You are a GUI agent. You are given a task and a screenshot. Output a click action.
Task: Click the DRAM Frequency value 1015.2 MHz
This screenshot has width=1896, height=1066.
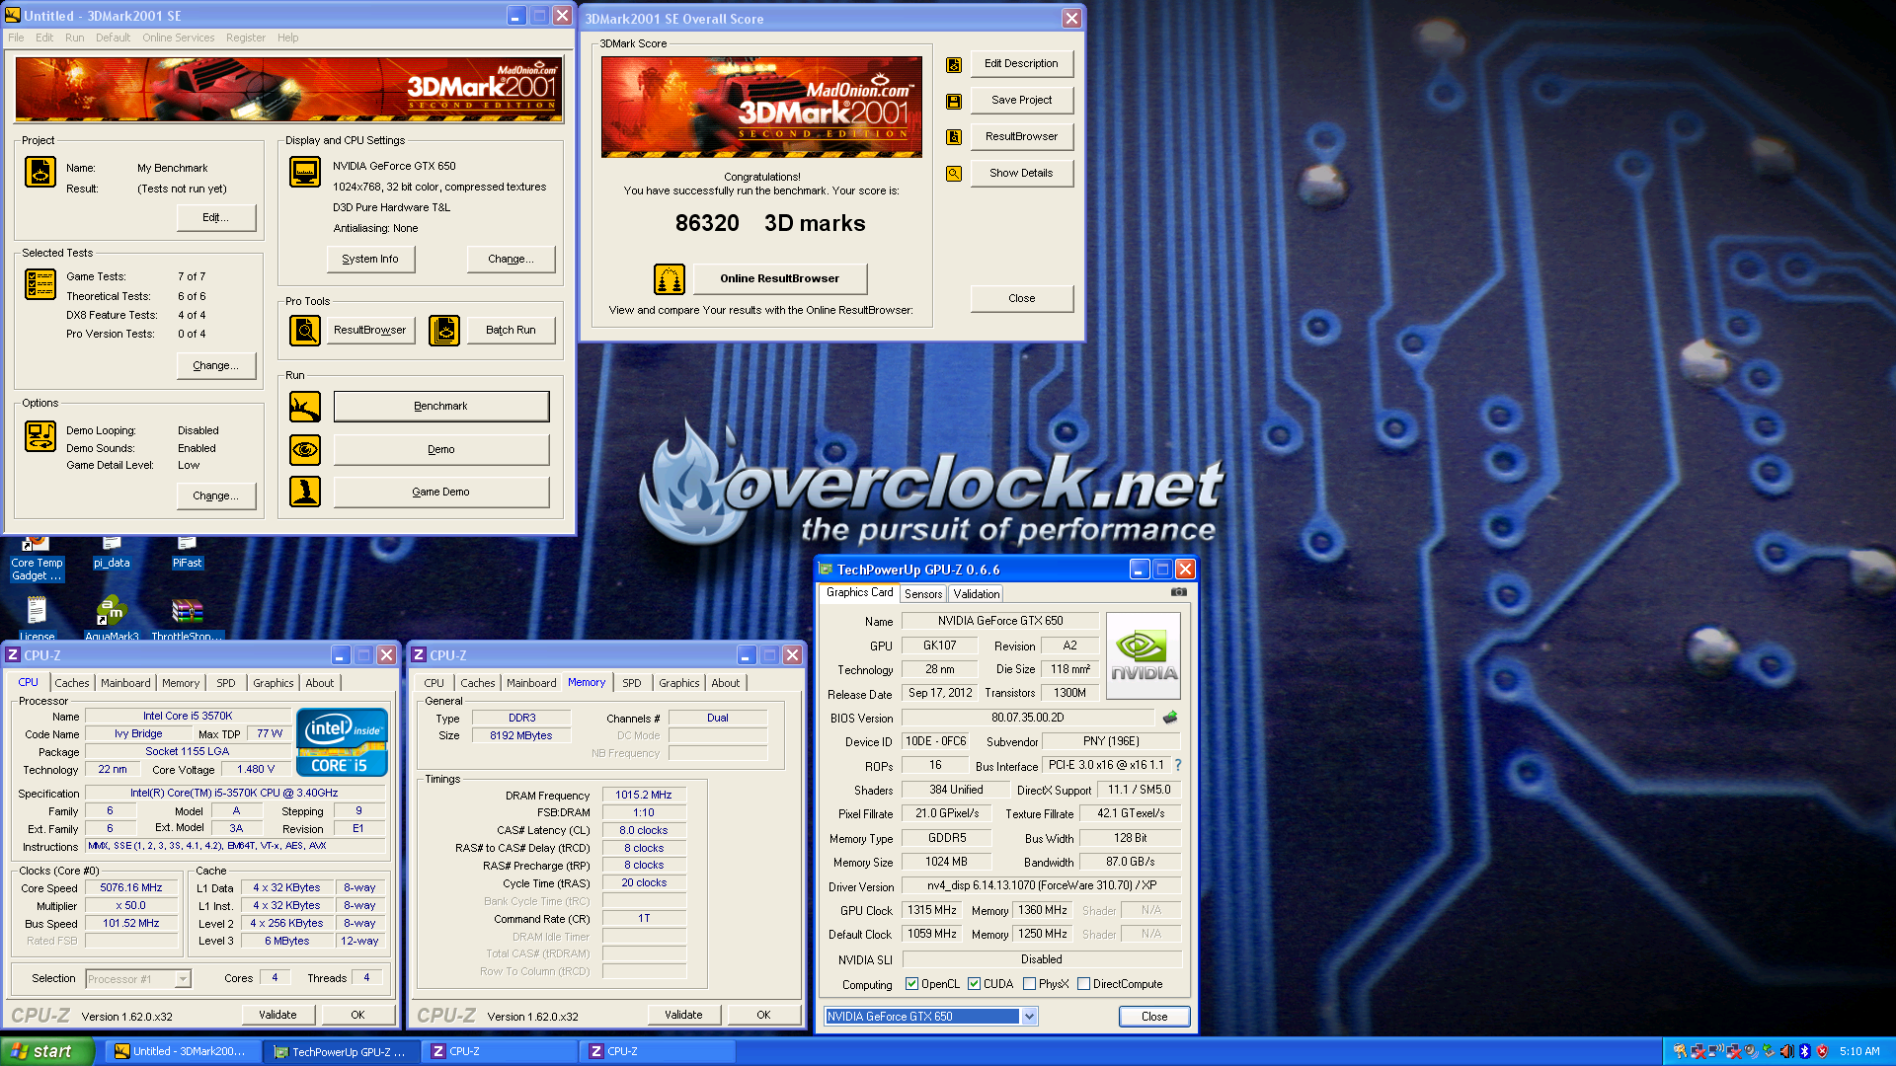pyautogui.click(x=643, y=796)
